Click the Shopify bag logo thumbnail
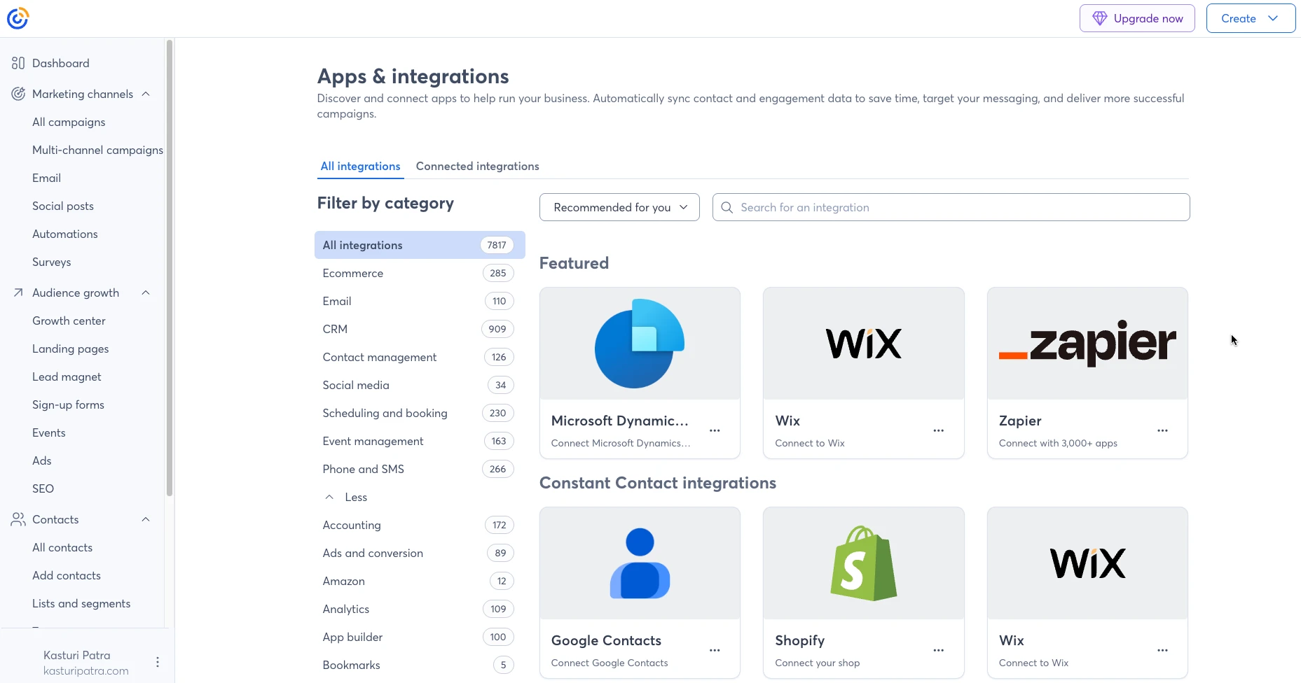Image resolution: width=1301 pixels, height=683 pixels. (x=864, y=563)
